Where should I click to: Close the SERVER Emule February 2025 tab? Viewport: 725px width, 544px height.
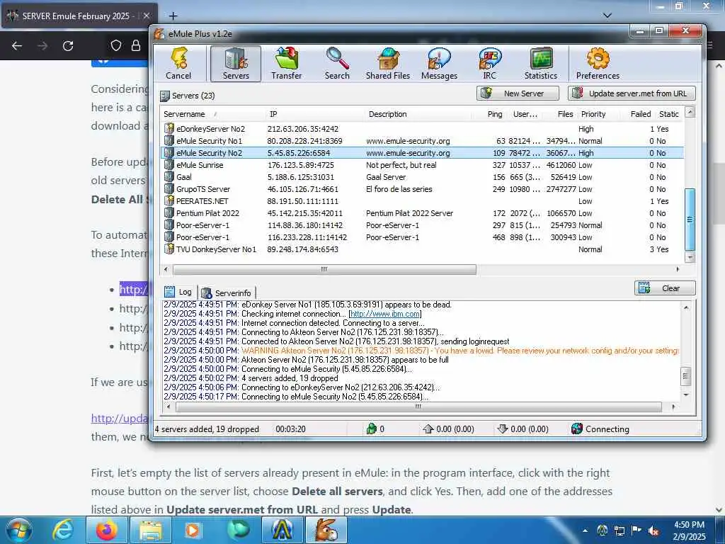(147, 16)
